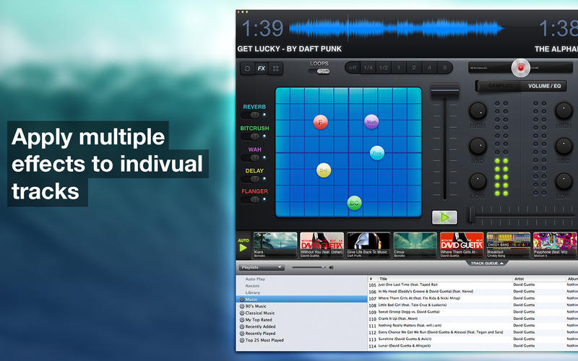
Task: Switch to the FX tab
Action: click(x=262, y=69)
